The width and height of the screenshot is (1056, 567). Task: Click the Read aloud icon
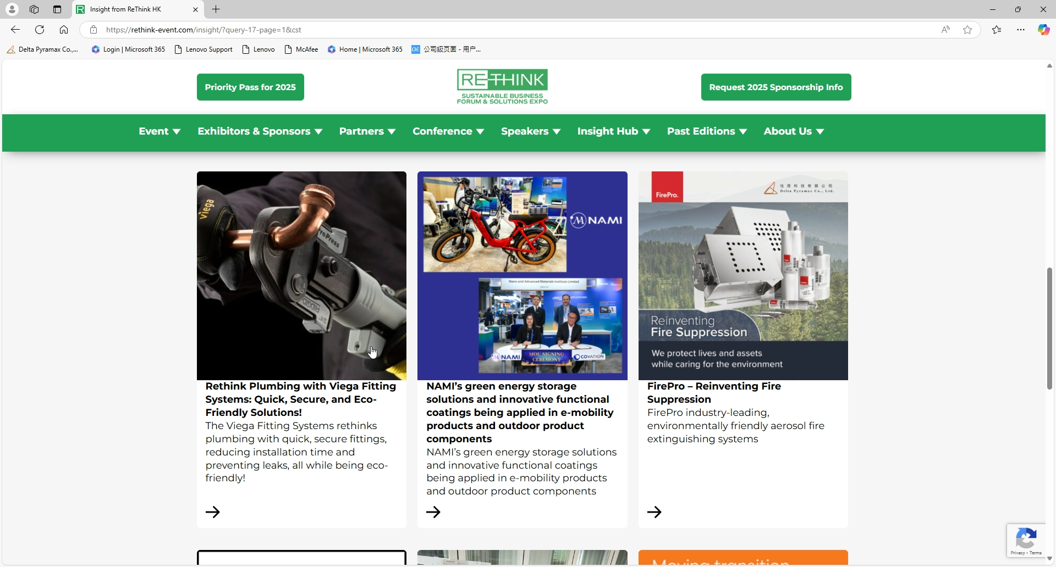pyautogui.click(x=945, y=30)
